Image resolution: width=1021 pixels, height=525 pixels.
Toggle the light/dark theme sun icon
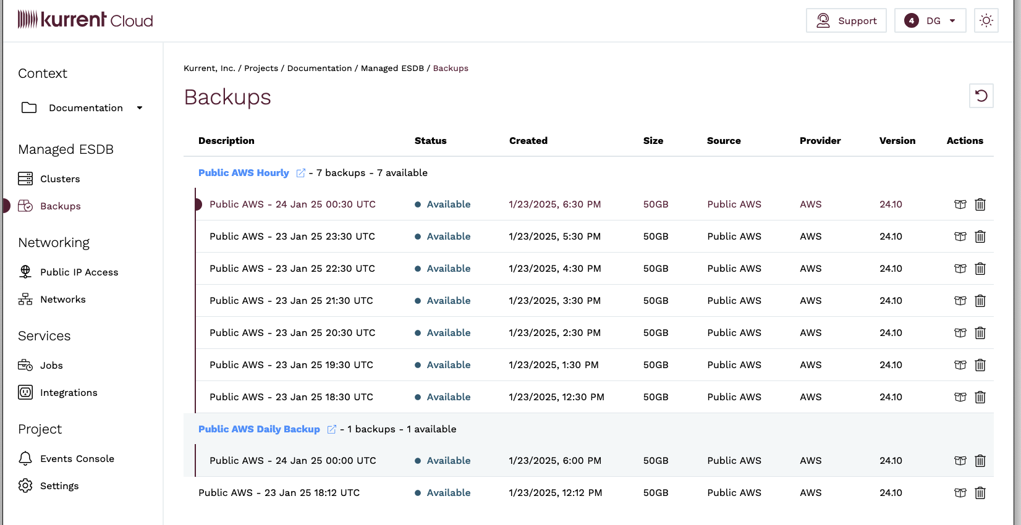pyautogui.click(x=986, y=20)
